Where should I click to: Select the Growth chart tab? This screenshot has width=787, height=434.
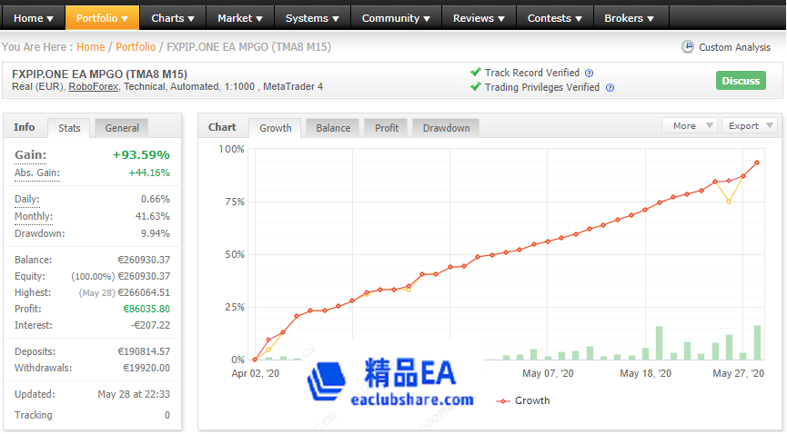pos(275,128)
